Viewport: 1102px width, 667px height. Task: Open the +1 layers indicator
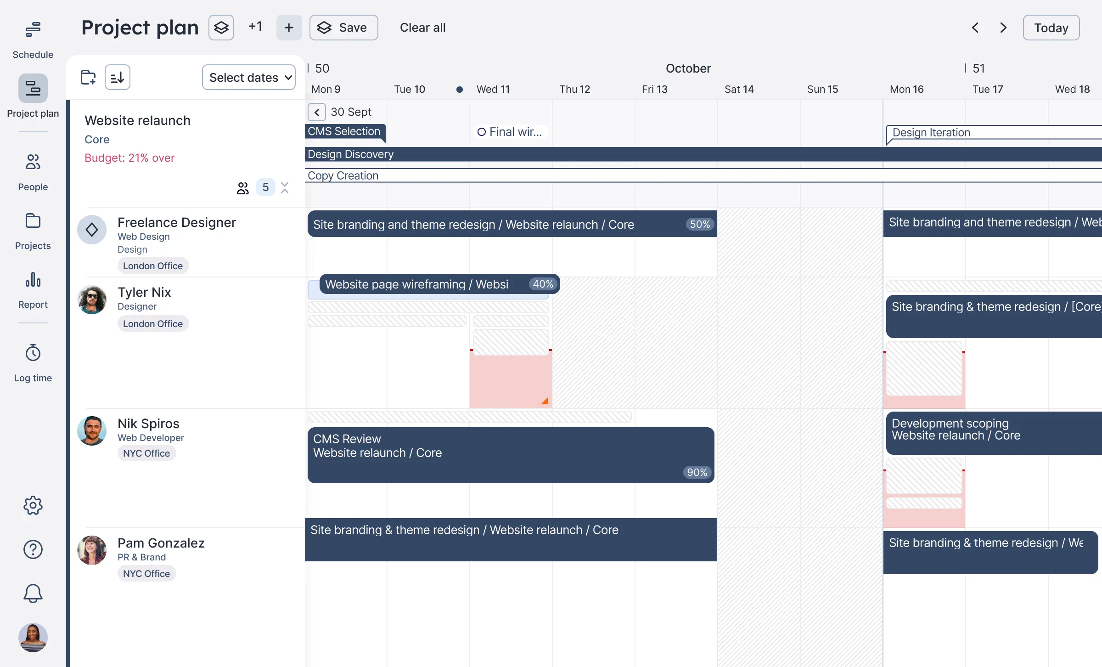[x=255, y=27]
